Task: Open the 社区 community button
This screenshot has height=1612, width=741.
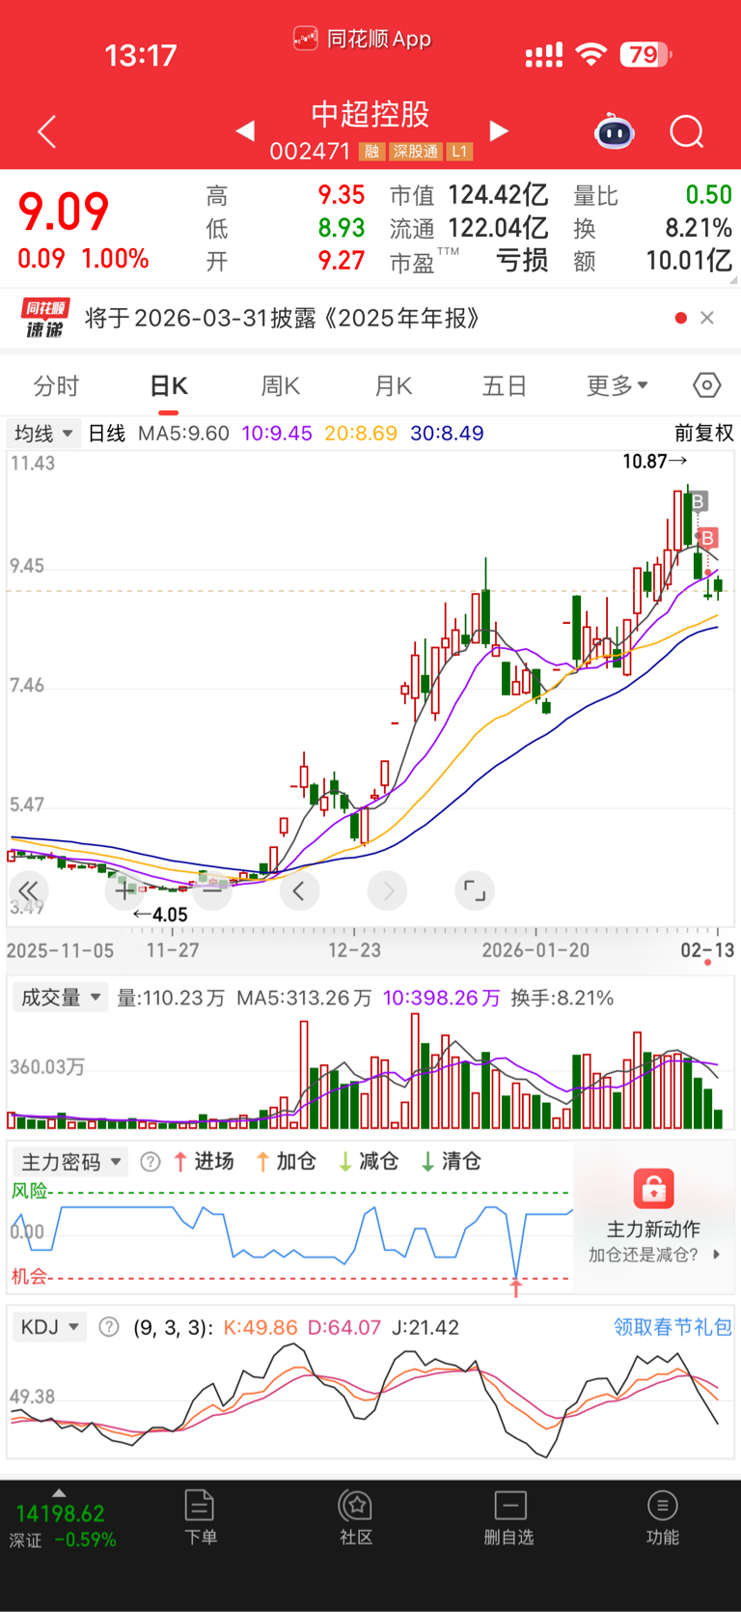Action: tap(356, 1516)
